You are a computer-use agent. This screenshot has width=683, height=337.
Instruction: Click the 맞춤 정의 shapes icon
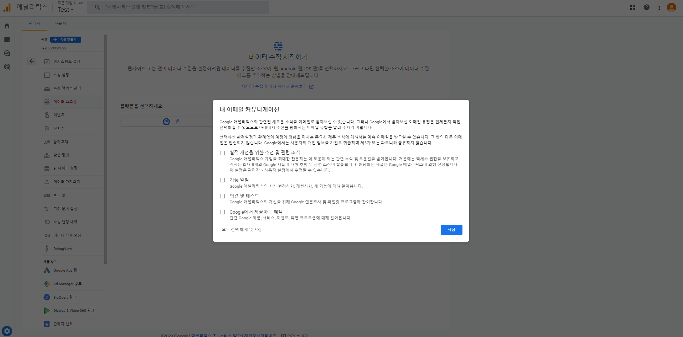click(x=47, y=155)
